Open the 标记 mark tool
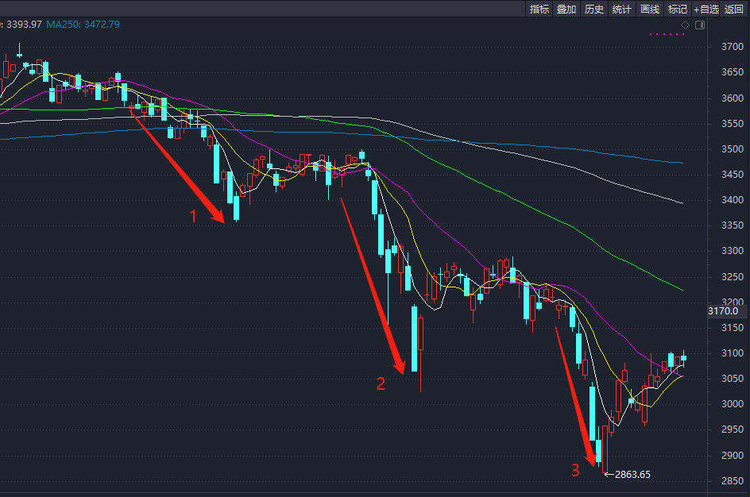 [x=677, y=9]
